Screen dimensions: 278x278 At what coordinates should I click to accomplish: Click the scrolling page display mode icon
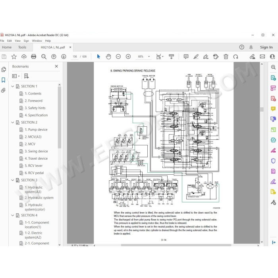pyautogui.click(x=171, y=56)
